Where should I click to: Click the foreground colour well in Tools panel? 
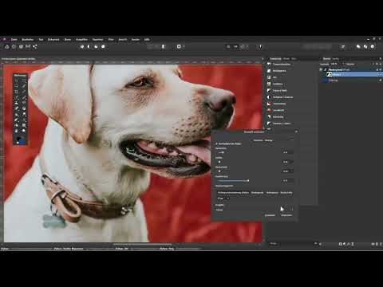[18, 139]
